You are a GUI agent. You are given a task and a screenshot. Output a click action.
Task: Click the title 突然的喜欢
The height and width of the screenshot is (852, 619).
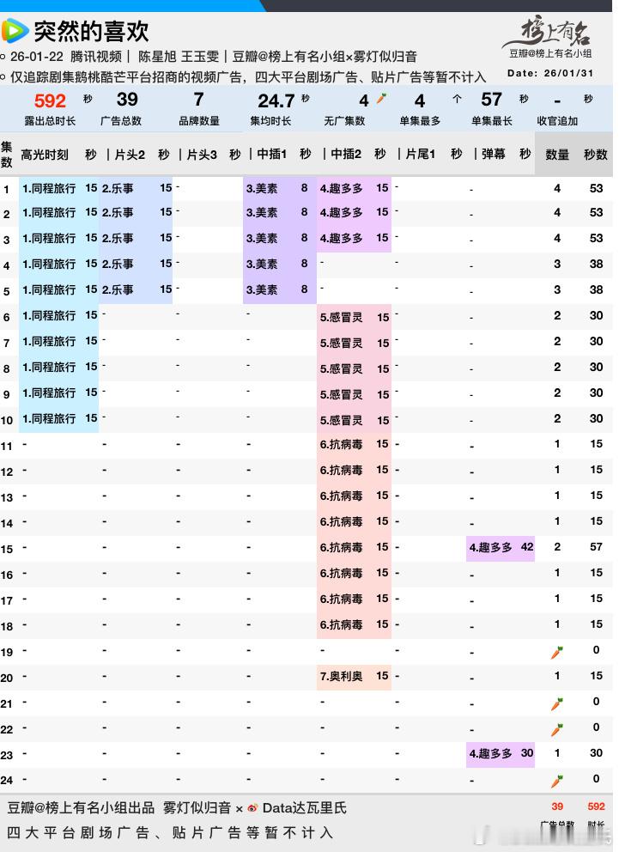pyautogui.click(x=91, y=31)
